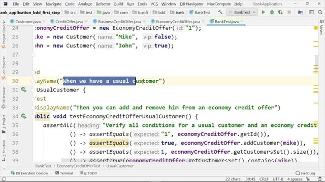Open the Event Log
This screenshot has width=325, height=182.
(305, 173)
